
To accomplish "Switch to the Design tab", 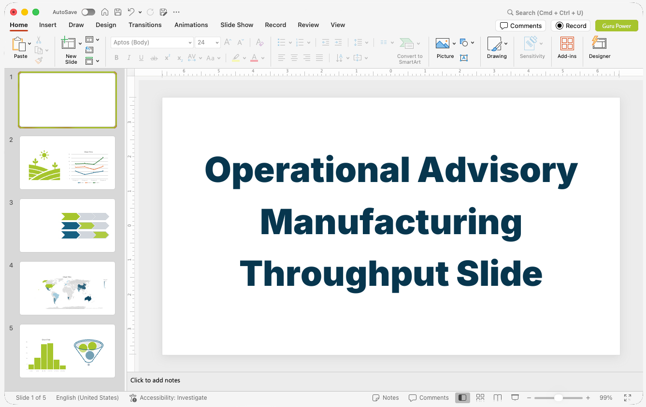I will click(x=106, y=25).
